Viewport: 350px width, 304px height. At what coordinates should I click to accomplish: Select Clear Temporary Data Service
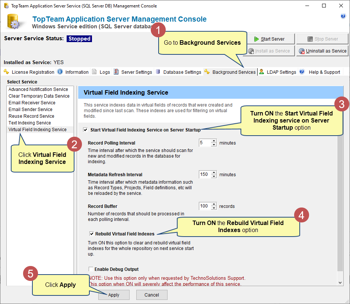point(40,96)
